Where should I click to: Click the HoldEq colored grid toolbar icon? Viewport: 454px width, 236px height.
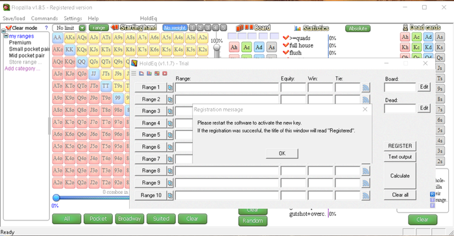[x=157, y=73]
